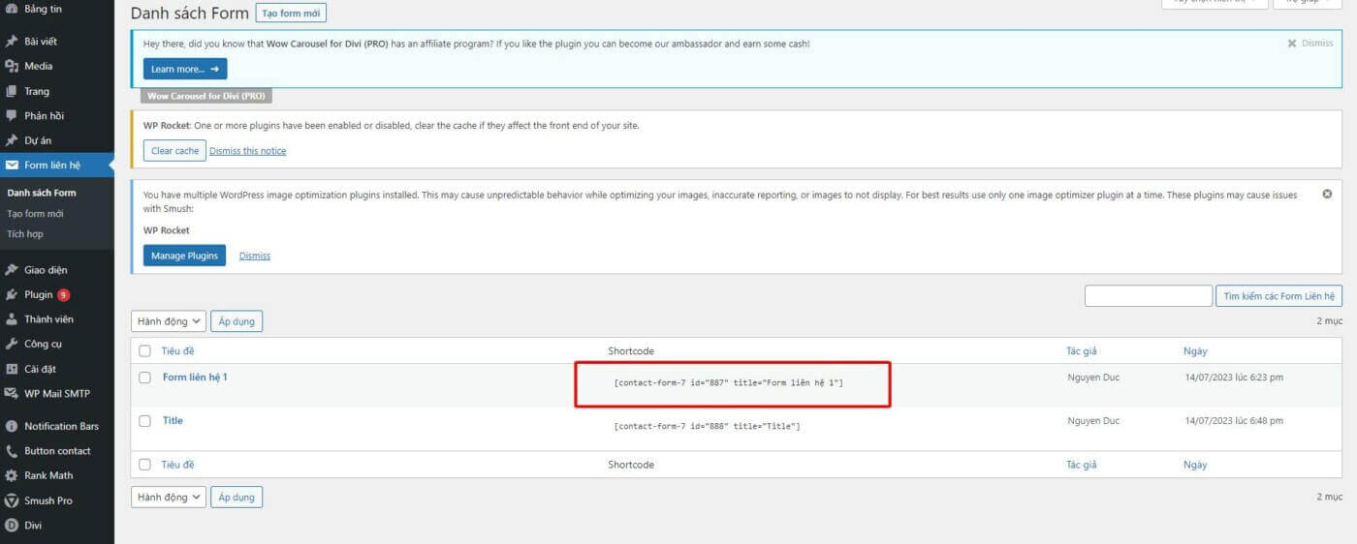Sort by Tiêu đề in table footer

177,465
